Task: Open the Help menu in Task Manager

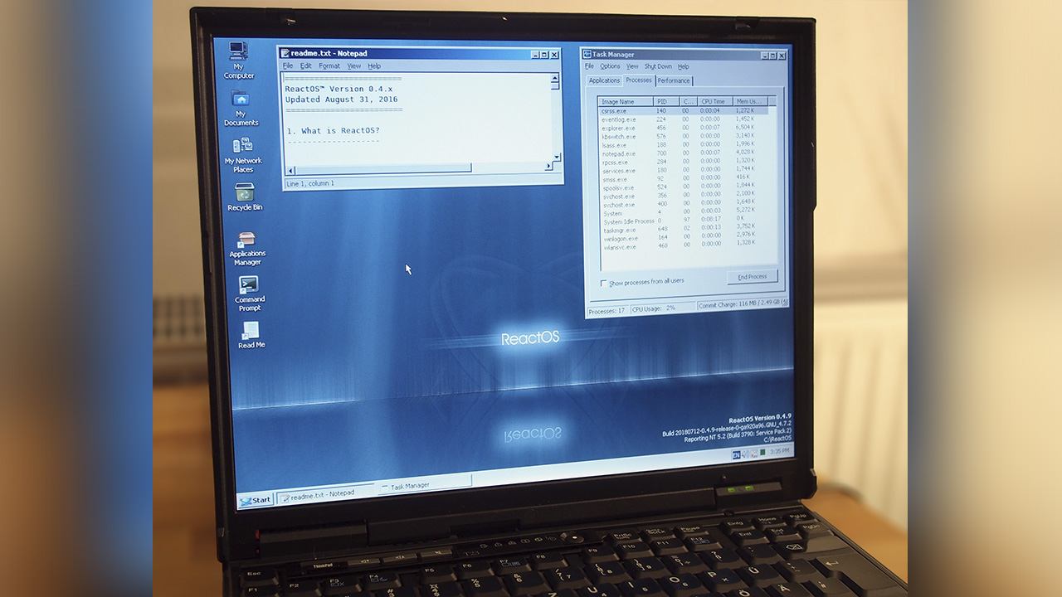Action: (x=684, y=66)
